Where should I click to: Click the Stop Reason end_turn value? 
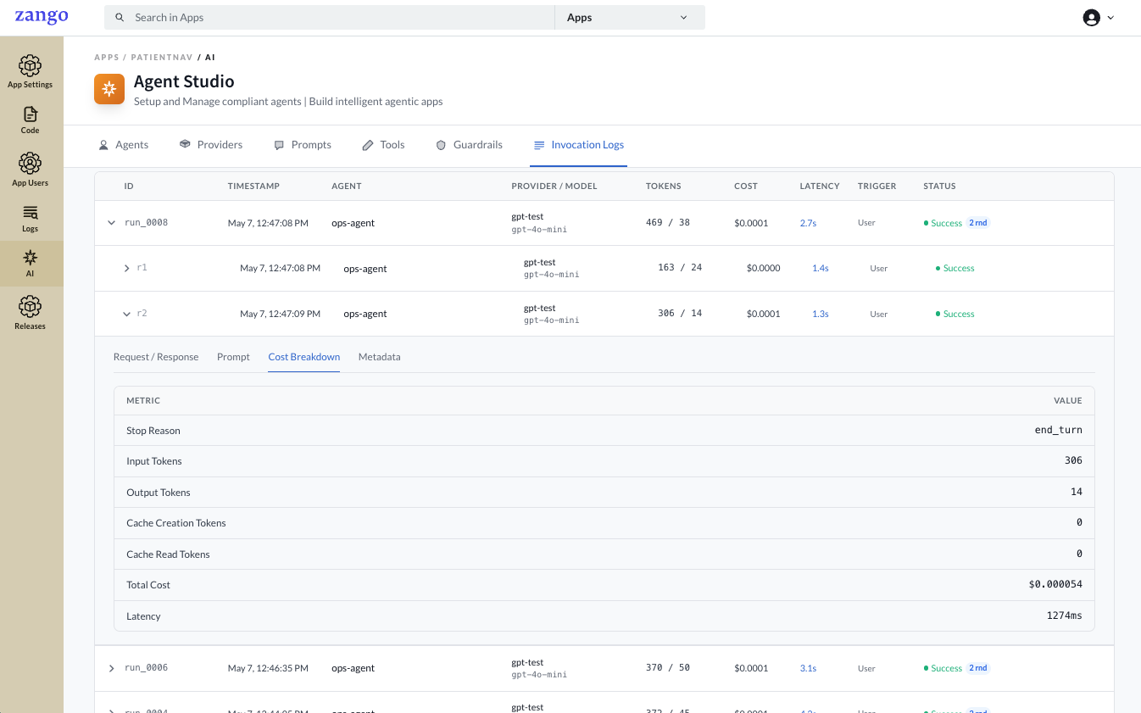(x=1058, y=431)
